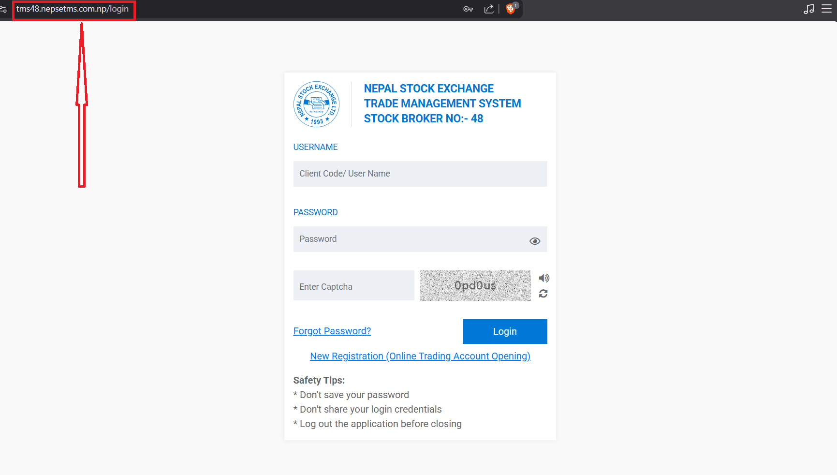Screen dimensions: 837x475
Task: Click 'TRADE MANAGEMENT SYSTEM' heading text
Action: (442, 104)
